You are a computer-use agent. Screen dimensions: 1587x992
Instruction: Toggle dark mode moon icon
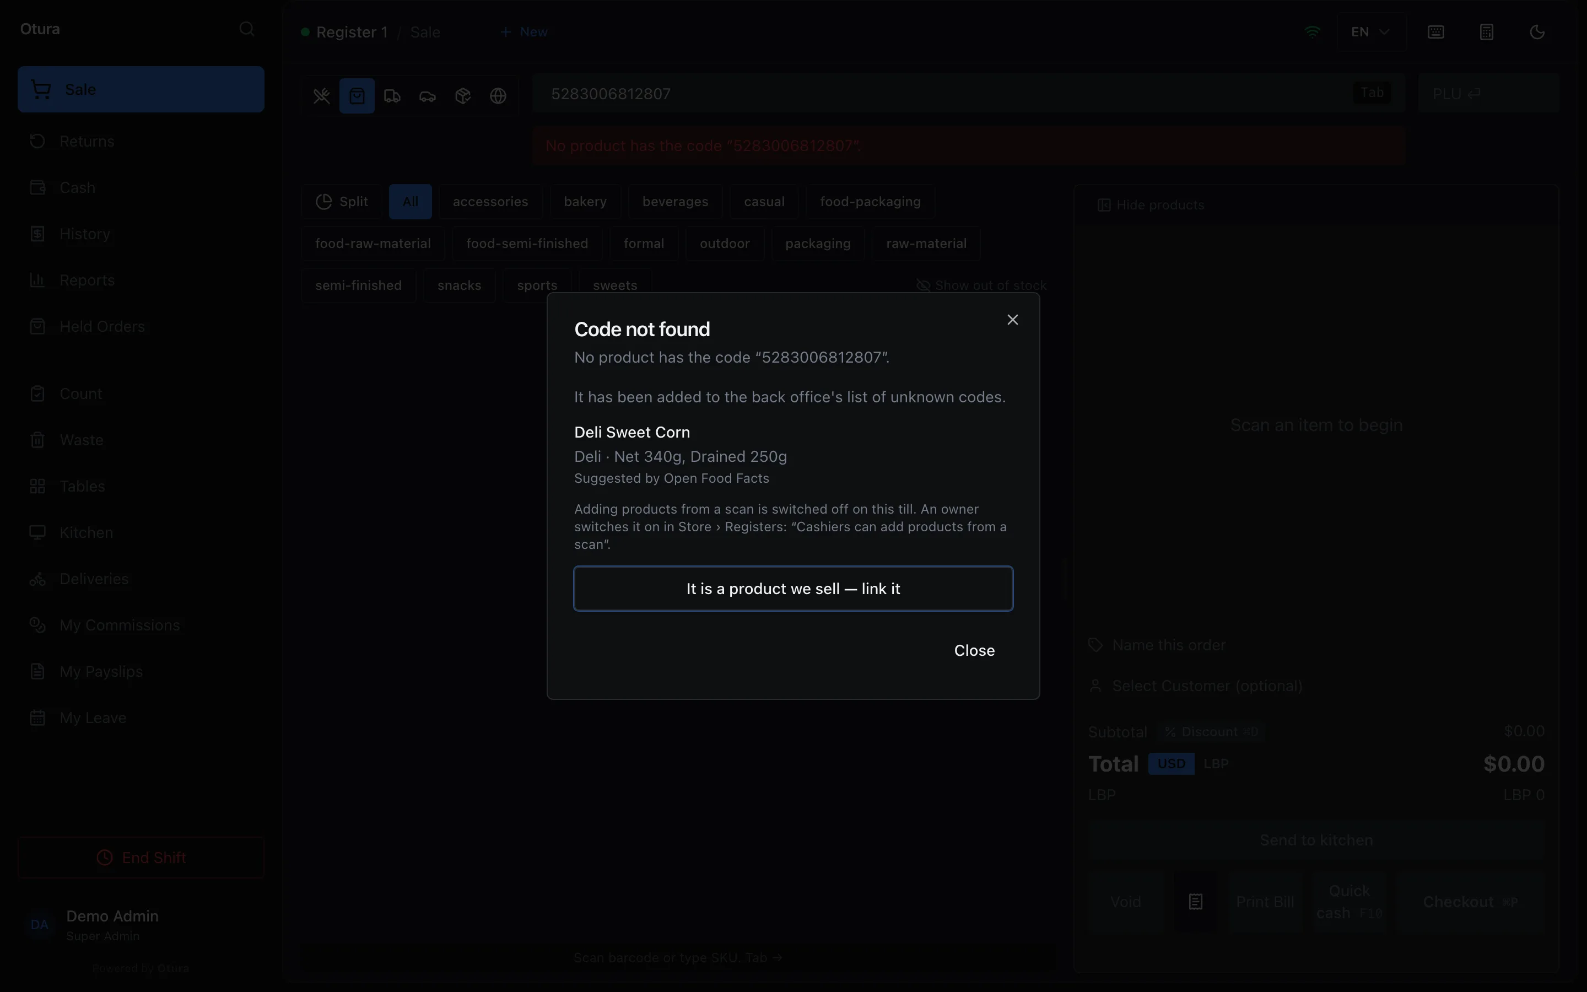coord(1537,31)
